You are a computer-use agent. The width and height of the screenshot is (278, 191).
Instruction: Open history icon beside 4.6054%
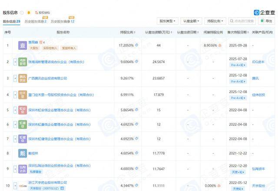(x=136, y=153)
